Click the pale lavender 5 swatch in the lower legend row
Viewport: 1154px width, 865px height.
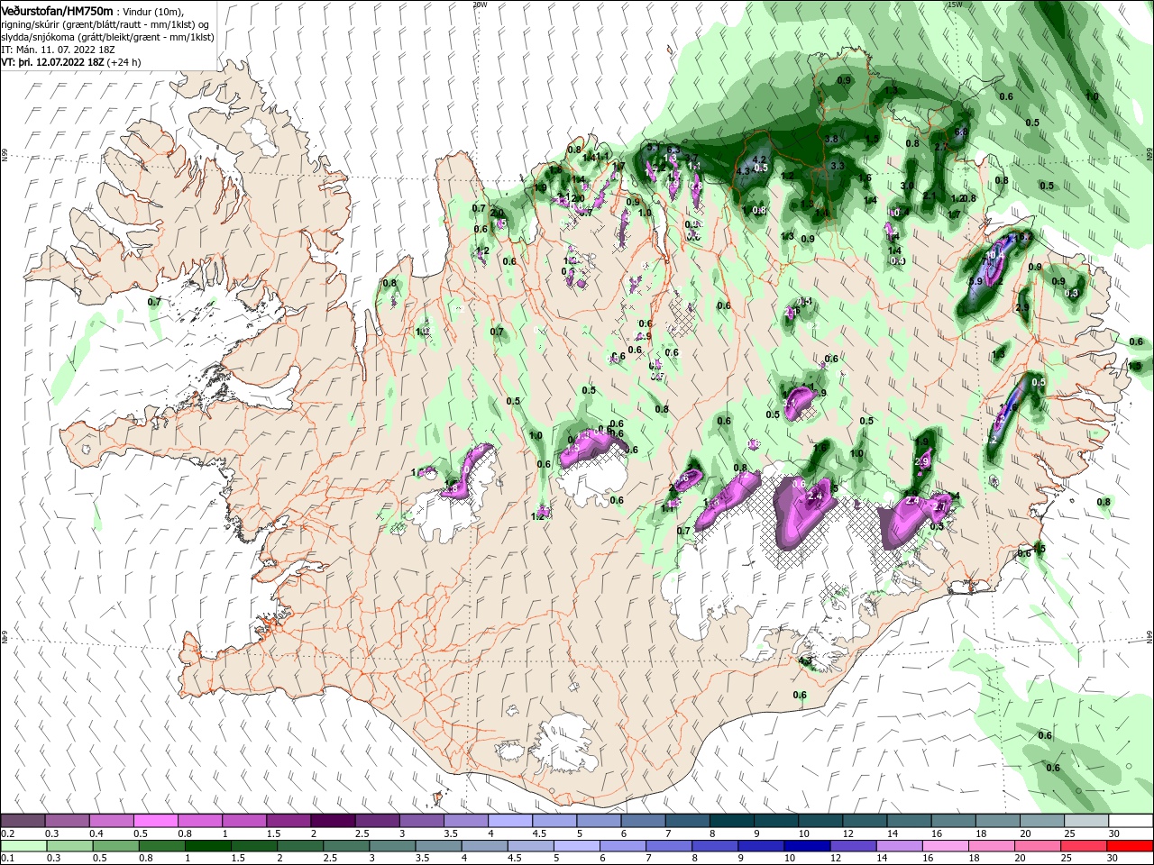[575, 846]
